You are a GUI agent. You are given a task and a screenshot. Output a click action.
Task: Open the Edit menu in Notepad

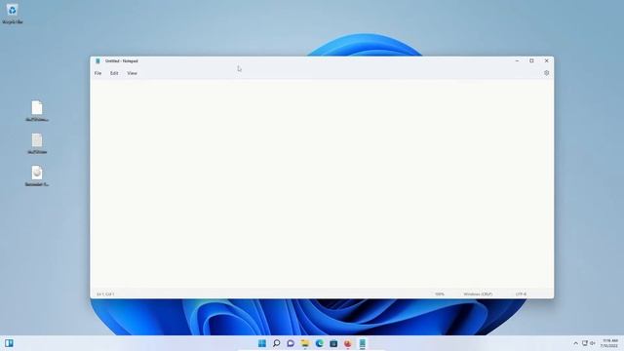pos(114,73)
